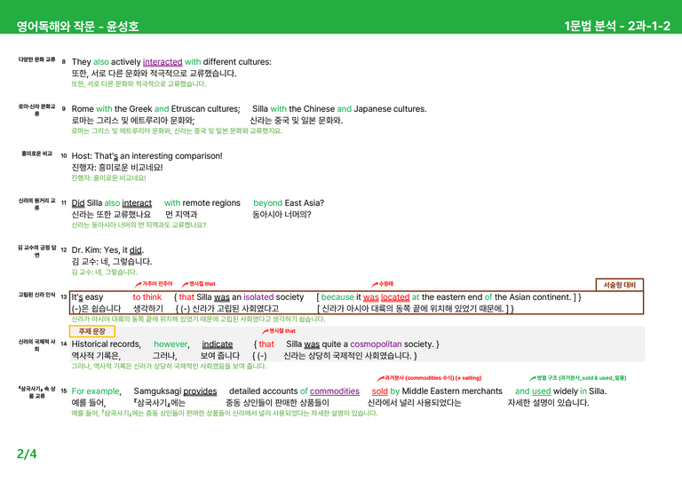
Task: Click the green word 'however,'
Action: [x=171, y=344]
